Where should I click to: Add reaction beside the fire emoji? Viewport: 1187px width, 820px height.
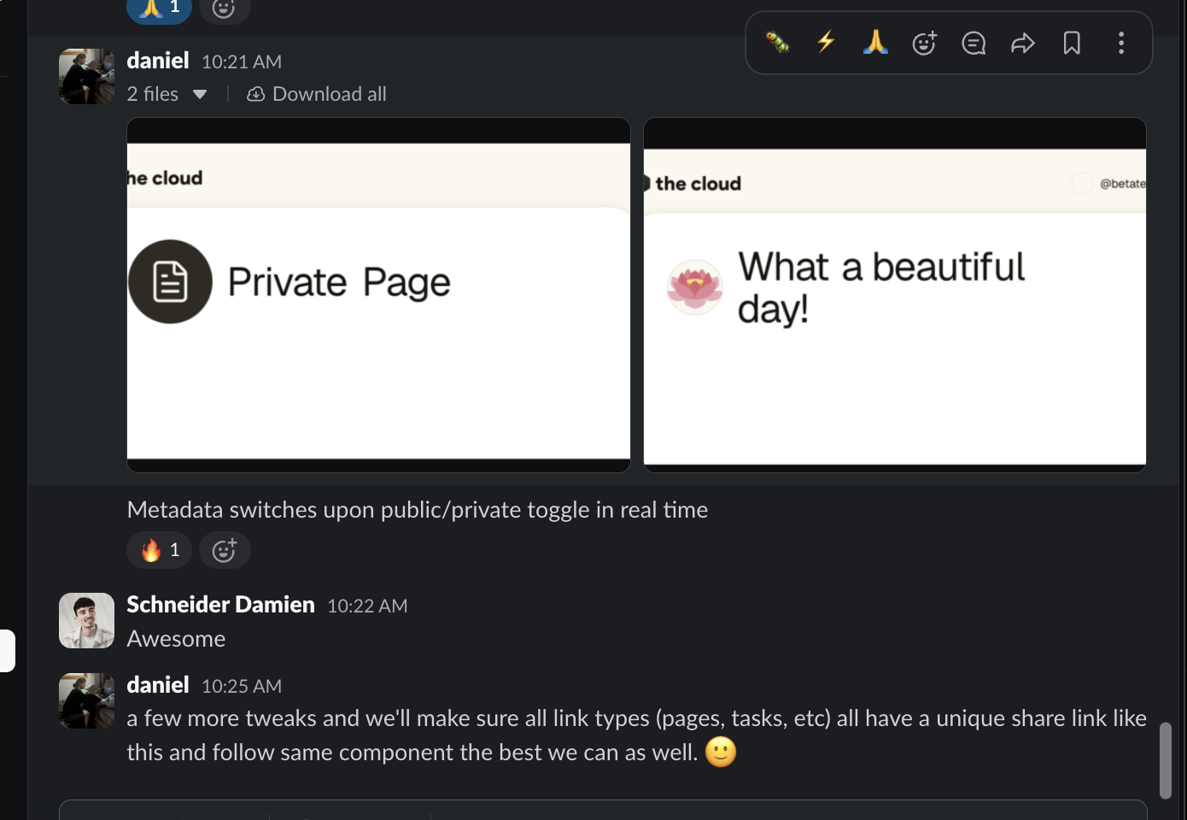225,550
